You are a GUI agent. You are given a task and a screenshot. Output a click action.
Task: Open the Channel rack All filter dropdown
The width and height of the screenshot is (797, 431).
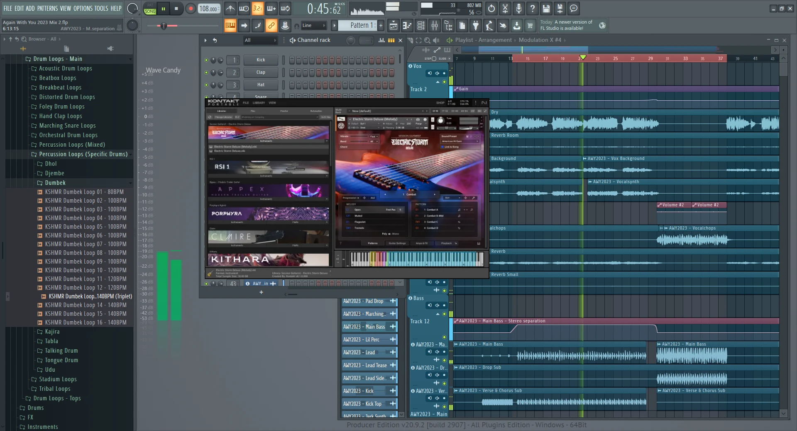(x=260, y=40)
